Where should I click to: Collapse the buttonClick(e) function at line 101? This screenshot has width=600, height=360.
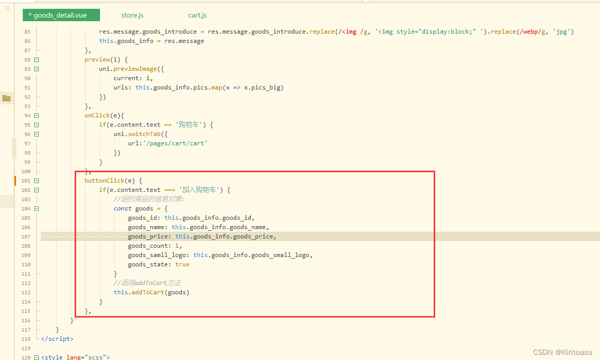point(37,181)
